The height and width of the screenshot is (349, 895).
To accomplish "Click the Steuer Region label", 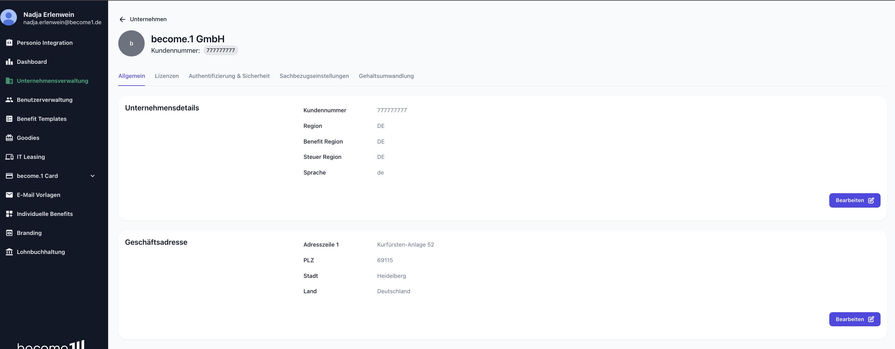I will point(322,157).
